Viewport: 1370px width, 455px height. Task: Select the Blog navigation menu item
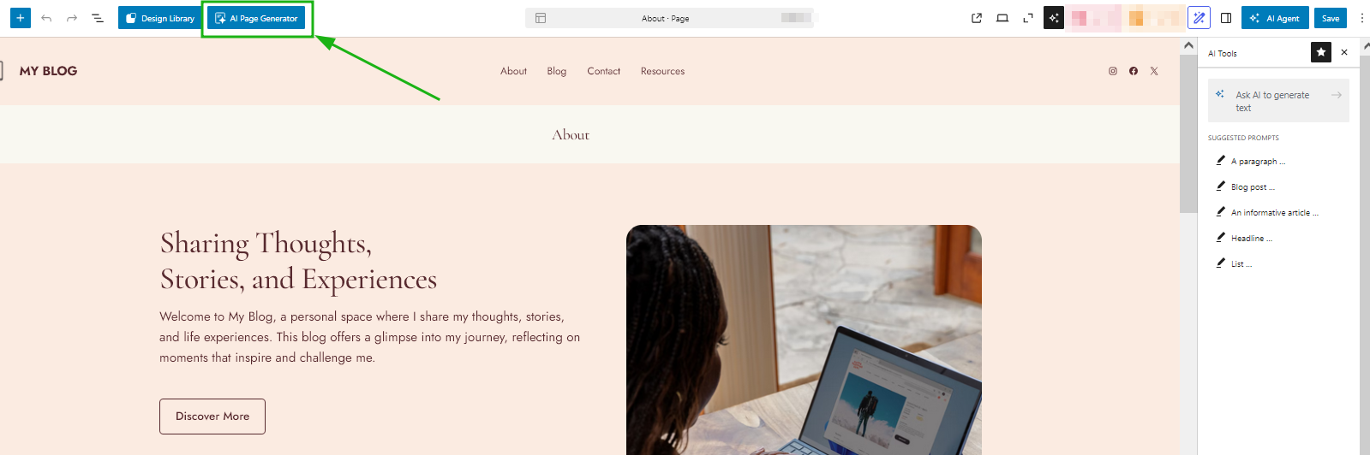tap(557, 71)
